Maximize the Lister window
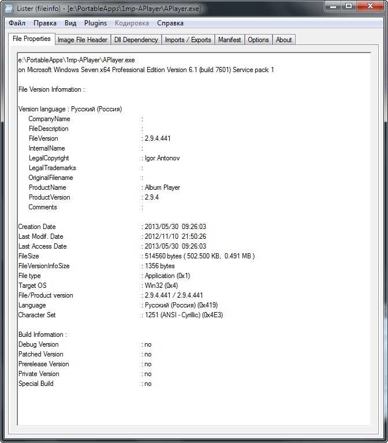Viewport: 388px width, 443px height. point(349,6)
